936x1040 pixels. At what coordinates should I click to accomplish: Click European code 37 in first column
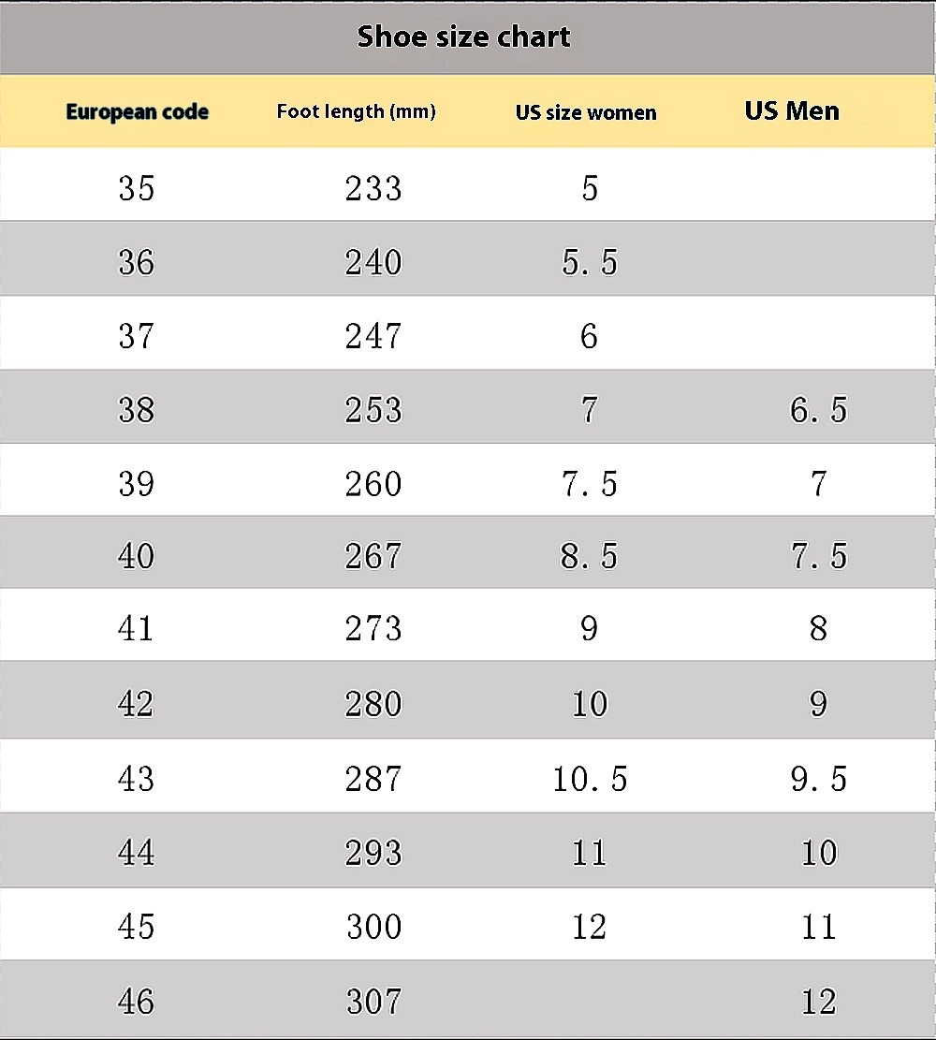tap(137, 336)
